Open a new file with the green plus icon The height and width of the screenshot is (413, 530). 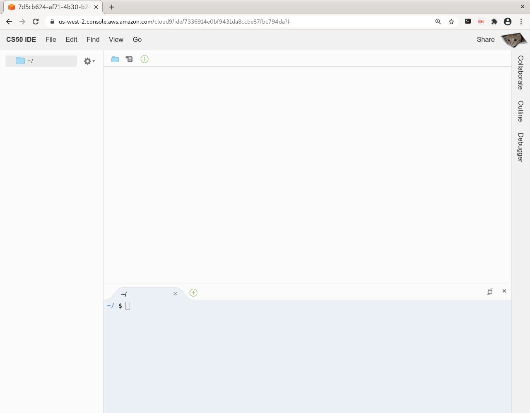(145, 59)
